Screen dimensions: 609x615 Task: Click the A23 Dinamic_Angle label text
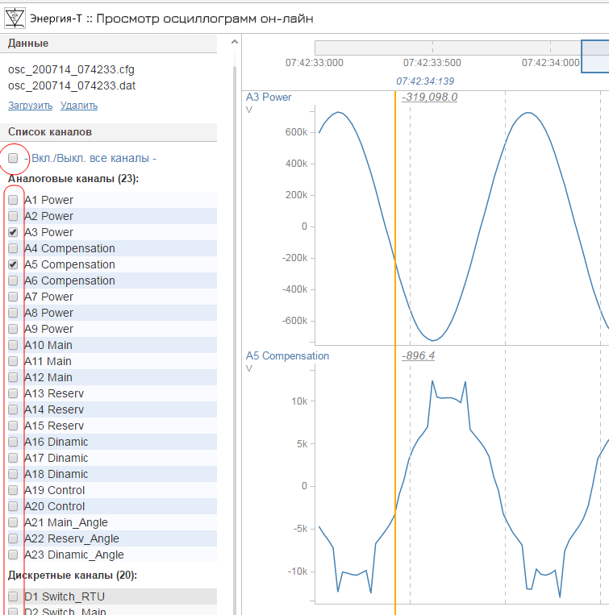pos(73,555)
